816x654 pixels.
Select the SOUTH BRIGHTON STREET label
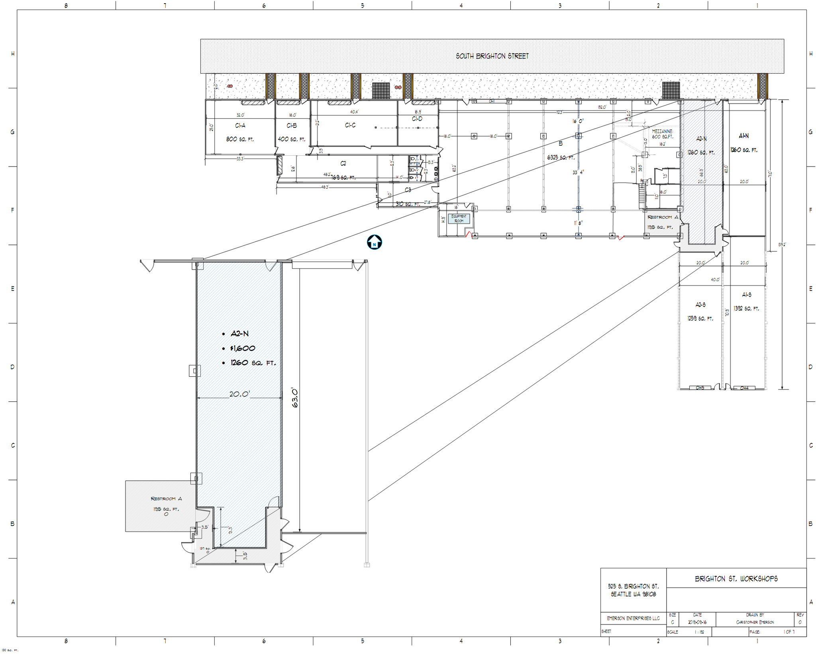click(492, 56)
